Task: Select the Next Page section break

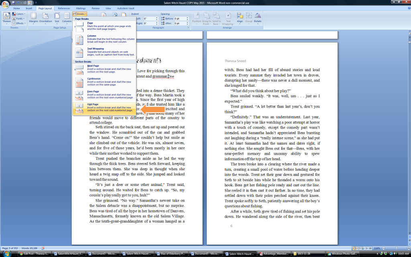Action: tap(105, 69)
